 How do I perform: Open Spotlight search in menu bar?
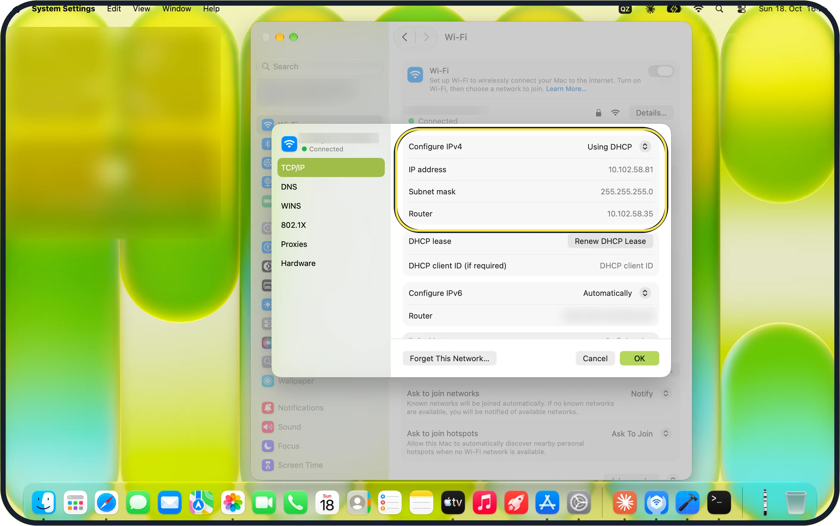[719, 9]
